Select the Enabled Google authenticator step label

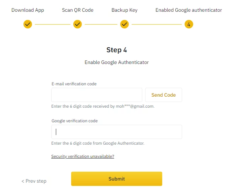pyautogui.click(x=189, y=10)
